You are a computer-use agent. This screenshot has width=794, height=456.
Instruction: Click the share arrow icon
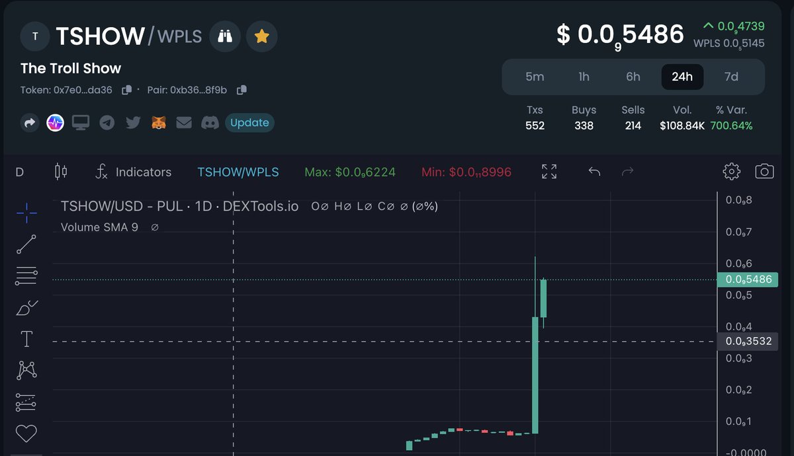tap(30, 123)
